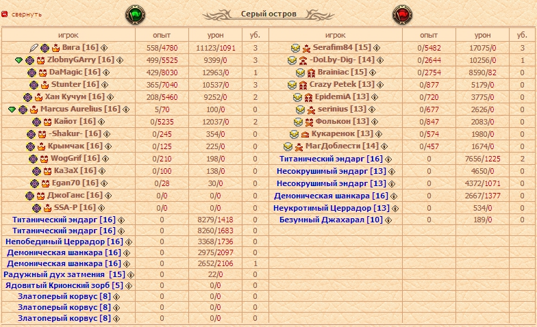Image resolution: width=537 pixels, height=327 pixels.
Task: Click damage value 8279/1418
Action: [215, 220]
